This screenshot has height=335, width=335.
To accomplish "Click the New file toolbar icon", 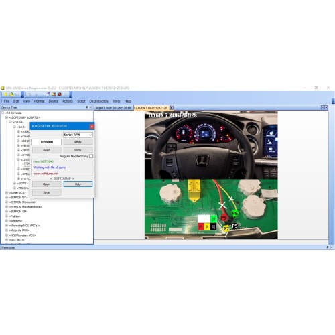I will coord(5,94).
